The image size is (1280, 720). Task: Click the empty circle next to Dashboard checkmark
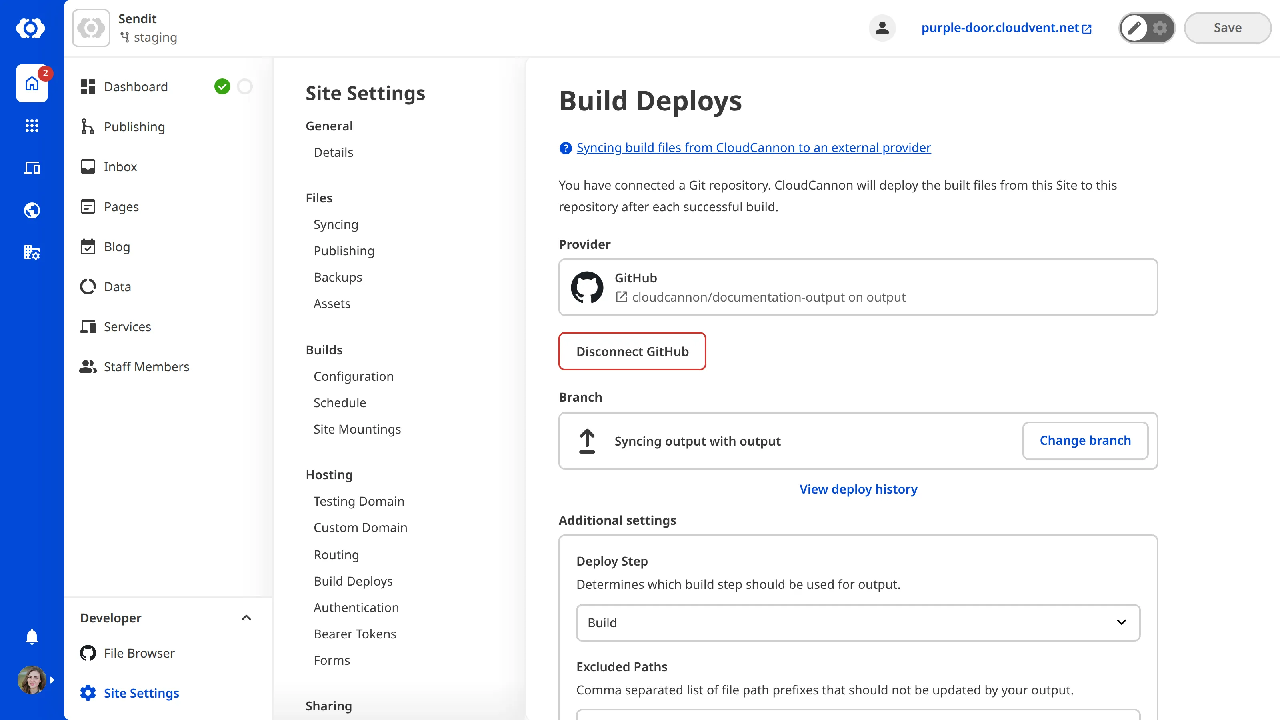tap(244, 86)
